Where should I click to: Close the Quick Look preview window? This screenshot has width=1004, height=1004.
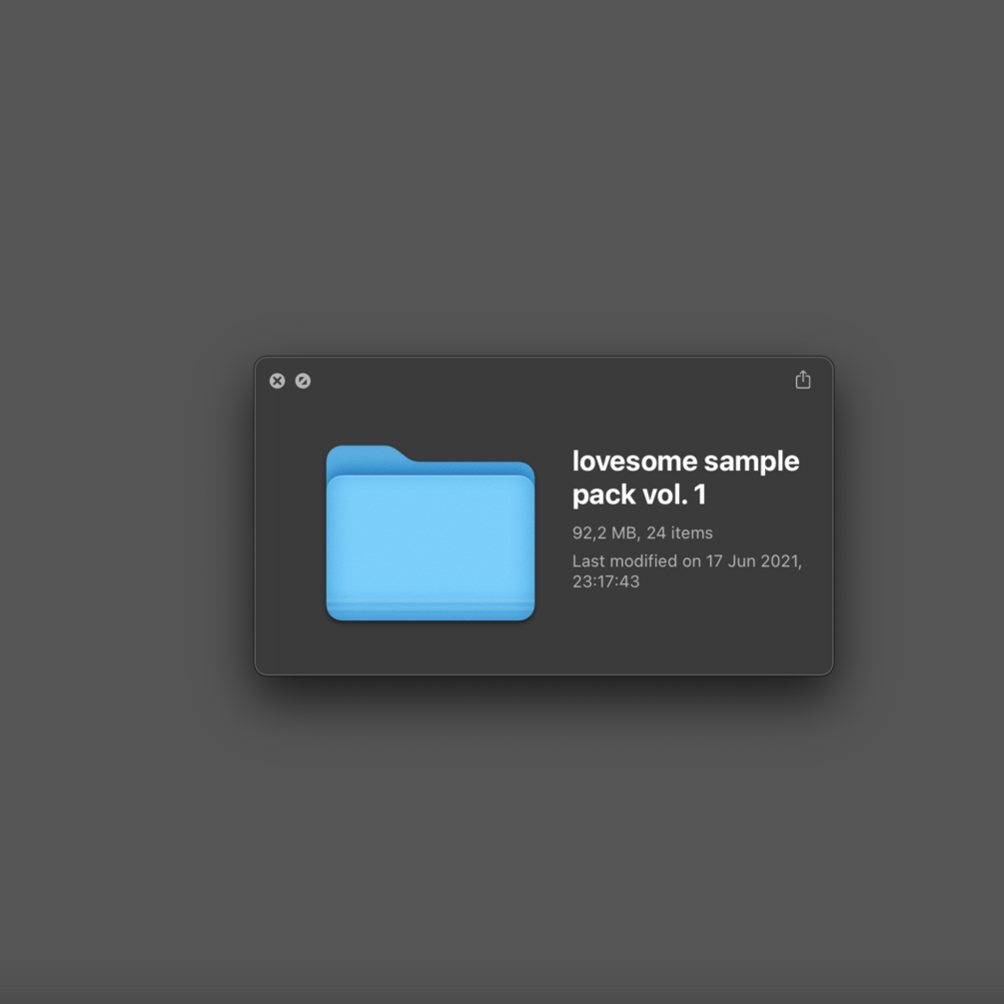point(278,381)
